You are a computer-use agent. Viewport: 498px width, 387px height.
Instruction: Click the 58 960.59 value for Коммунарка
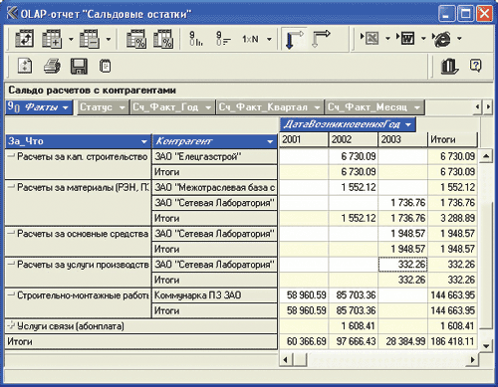coord(304,295)
